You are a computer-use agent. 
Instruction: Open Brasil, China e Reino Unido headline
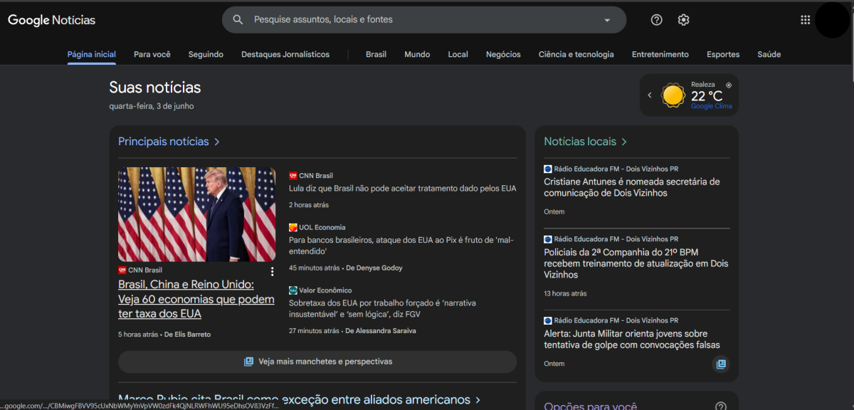coord(196,299)
